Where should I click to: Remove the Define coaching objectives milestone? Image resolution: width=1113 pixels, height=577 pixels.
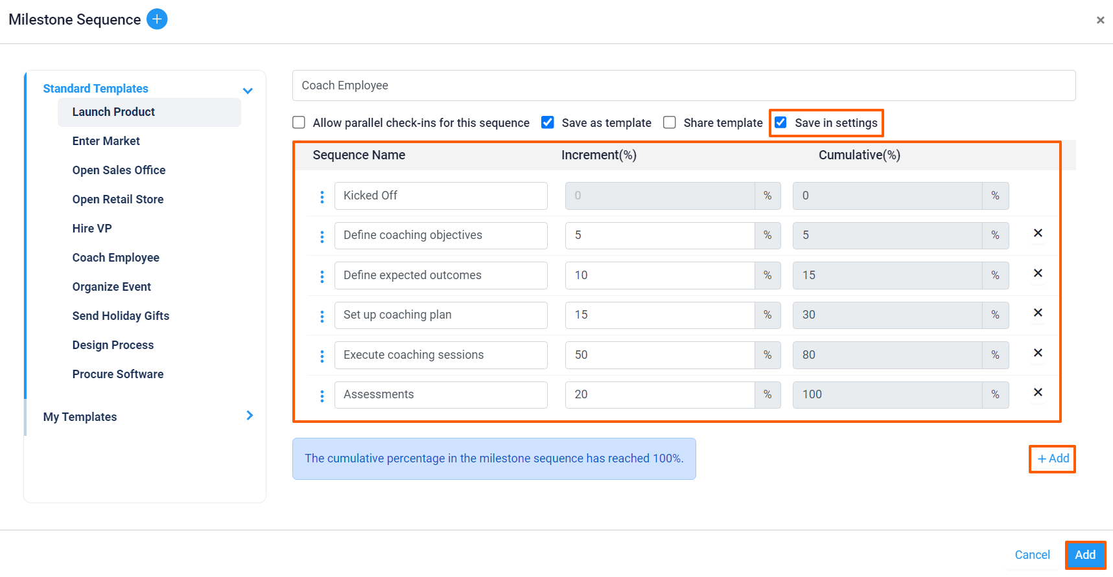1038,233
